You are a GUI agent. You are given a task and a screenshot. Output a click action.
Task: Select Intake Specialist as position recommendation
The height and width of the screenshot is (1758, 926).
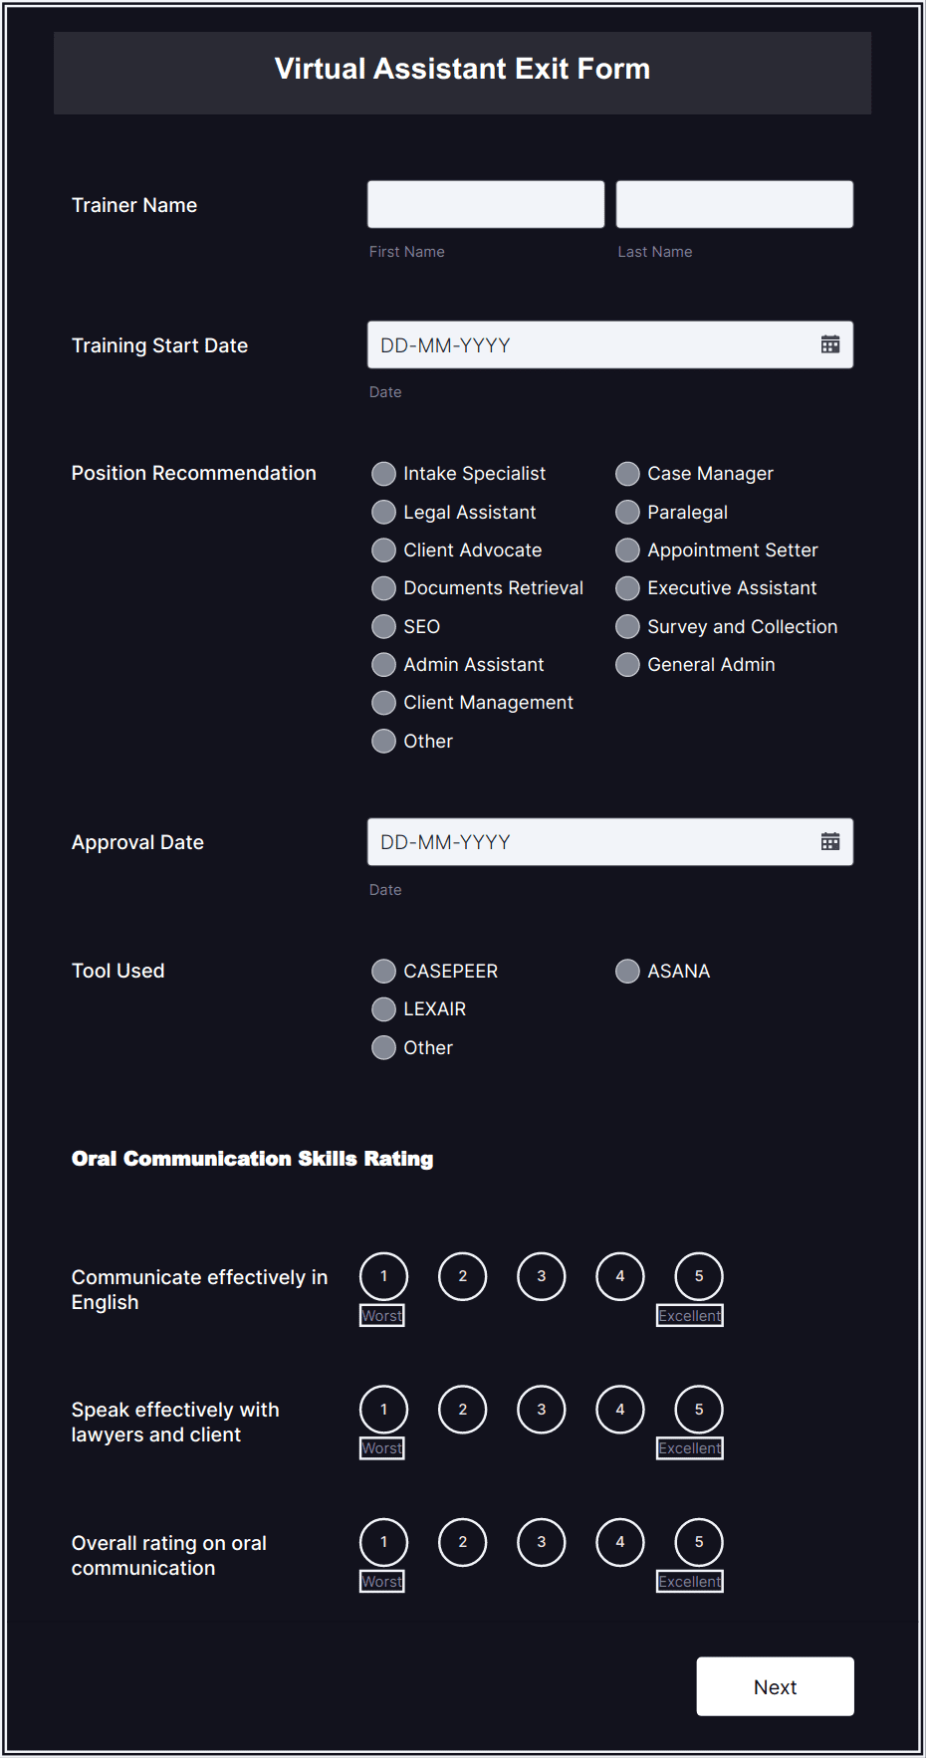(x=383, y=474)
